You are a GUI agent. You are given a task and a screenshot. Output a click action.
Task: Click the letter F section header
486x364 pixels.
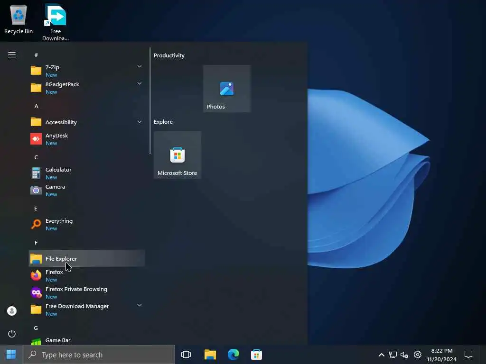(36, 243)
